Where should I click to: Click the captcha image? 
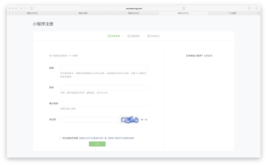[129, 120]
